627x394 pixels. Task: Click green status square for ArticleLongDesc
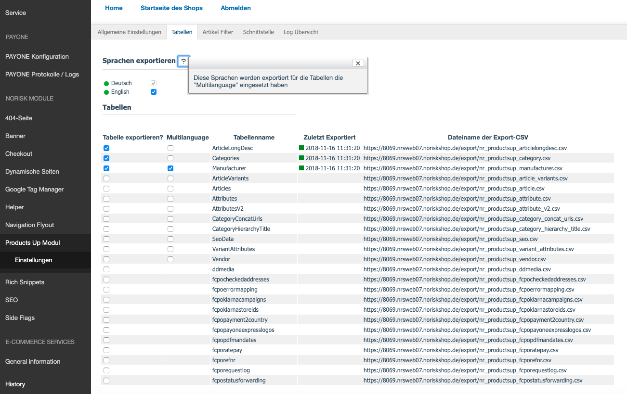tap(301, 148)
